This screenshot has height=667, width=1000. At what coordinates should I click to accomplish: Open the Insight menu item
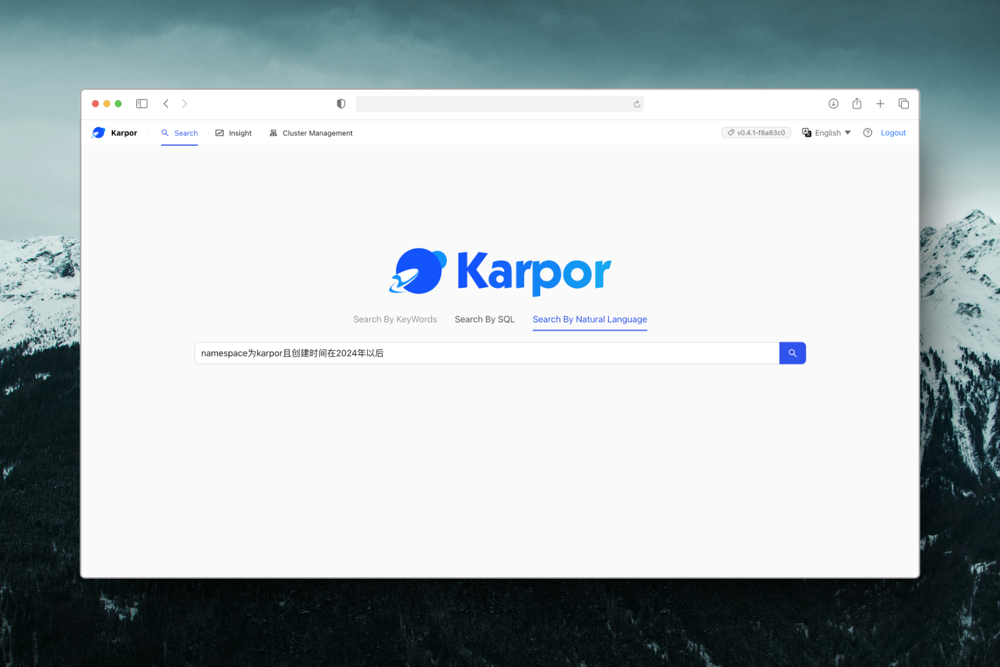[233, 133]
